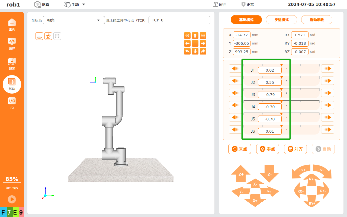Decrease joint J1 with left arrow
Image resolution: width=347 pixels, height=217 pixels.
point(235,69)
